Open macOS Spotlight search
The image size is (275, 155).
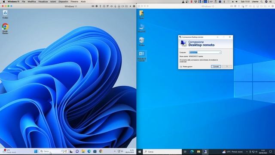click(261, 2)
